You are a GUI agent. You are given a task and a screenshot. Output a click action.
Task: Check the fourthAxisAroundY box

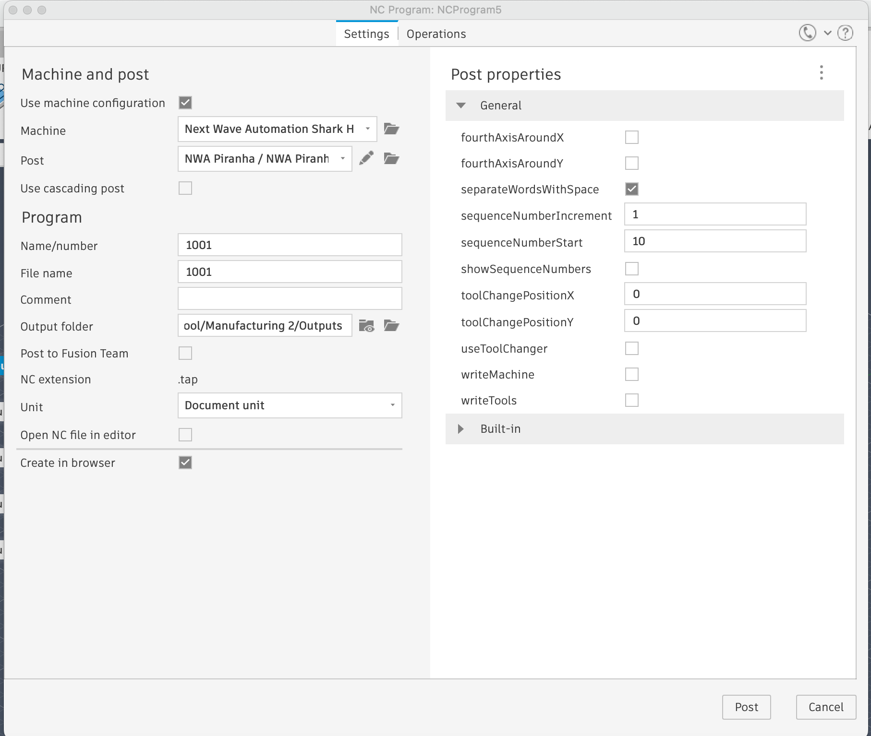(x=632, y=163)
